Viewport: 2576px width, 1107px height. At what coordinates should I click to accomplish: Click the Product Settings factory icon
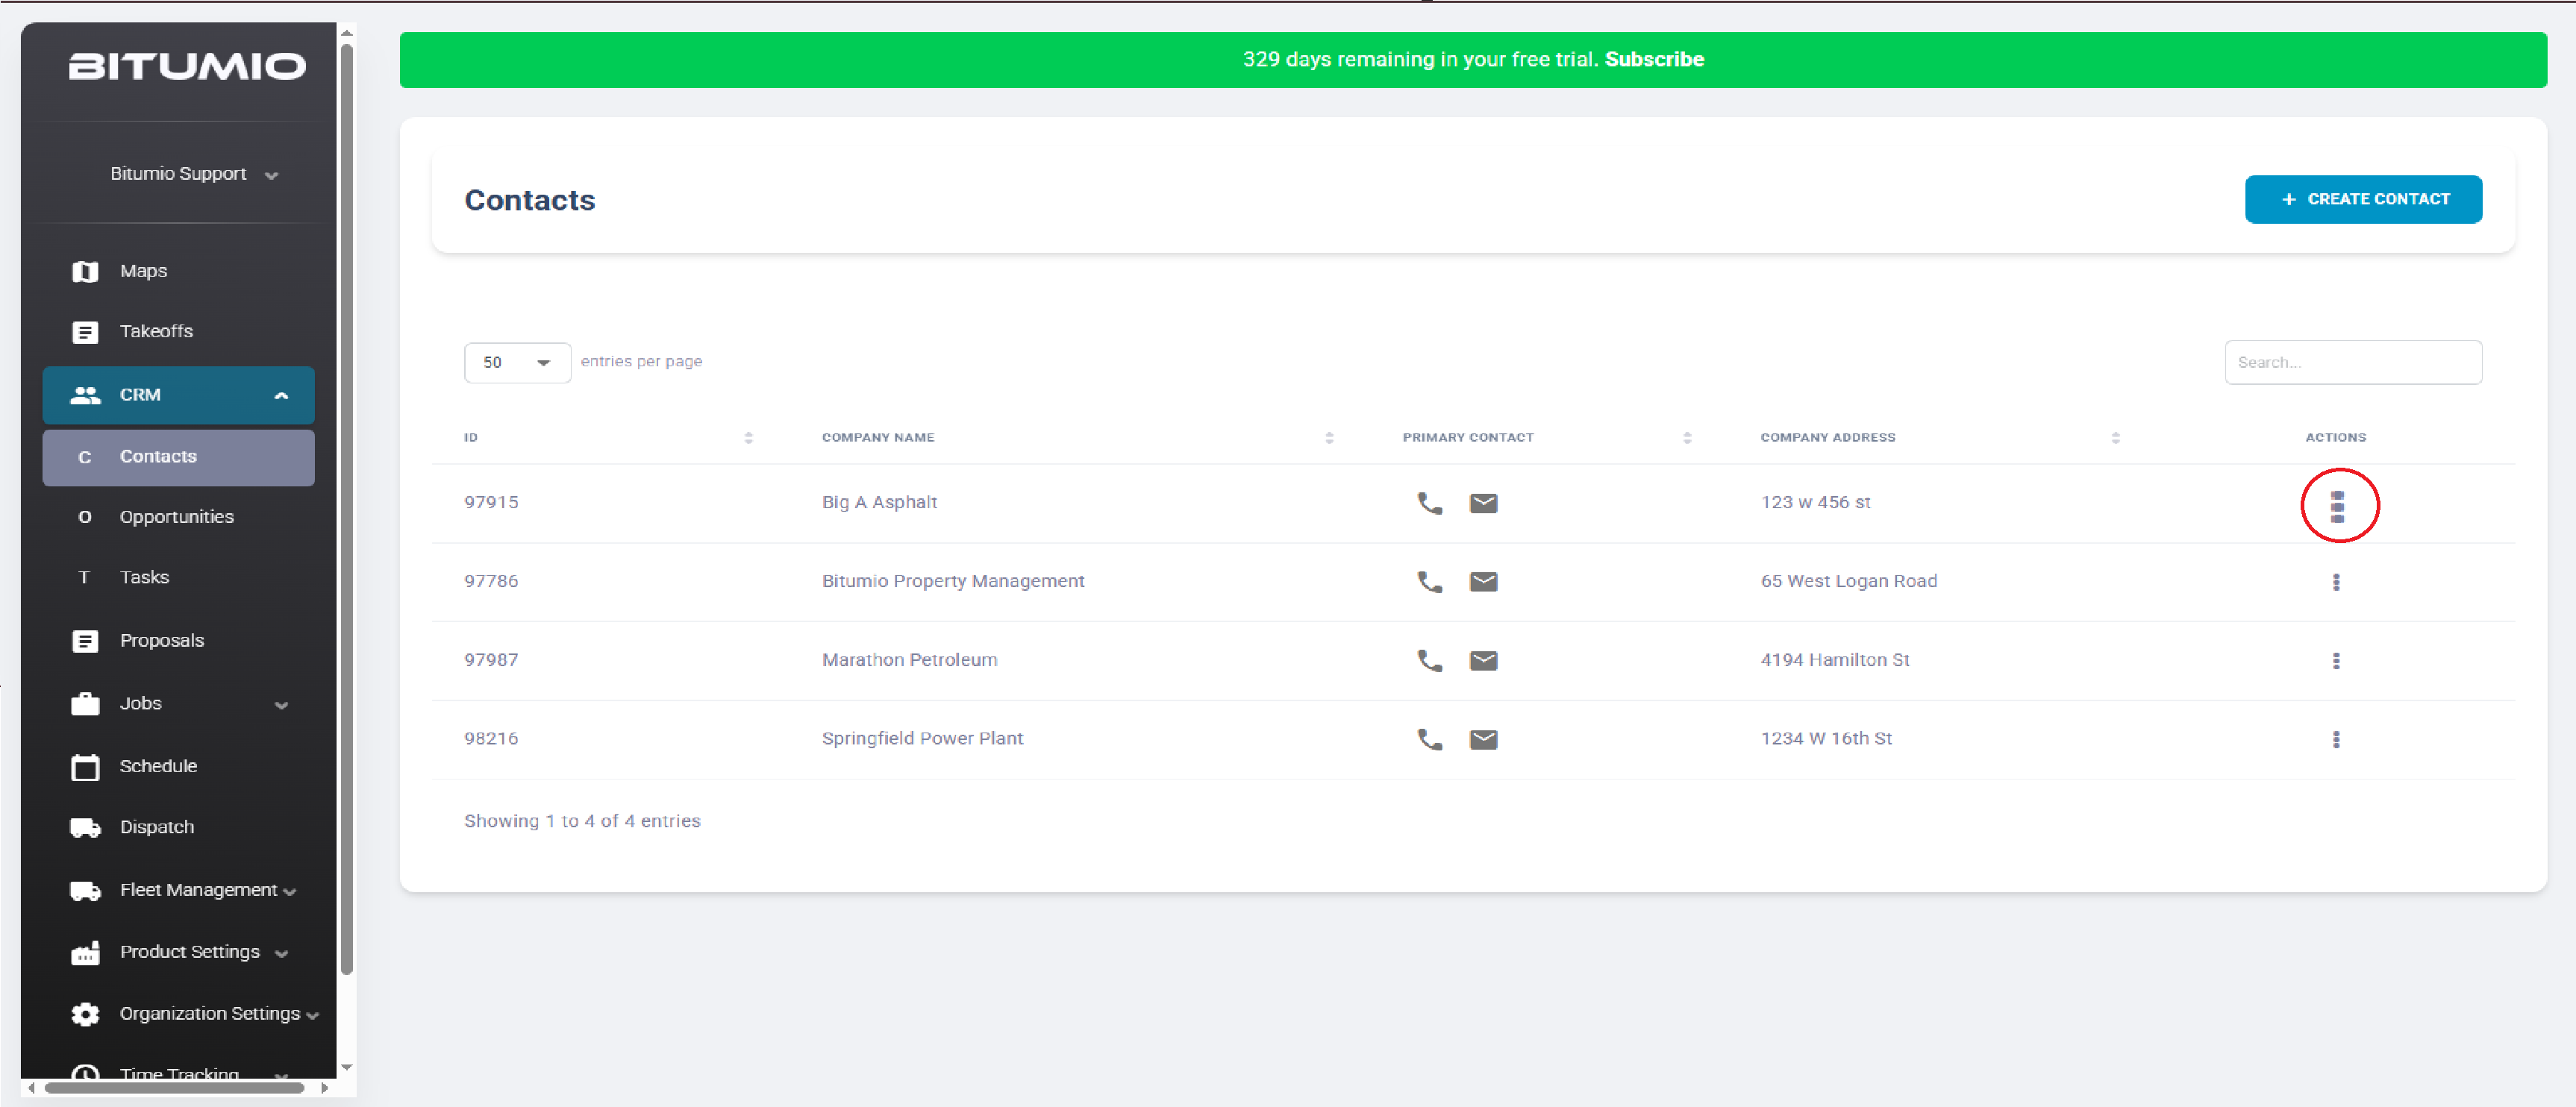(x=85, y=953)
